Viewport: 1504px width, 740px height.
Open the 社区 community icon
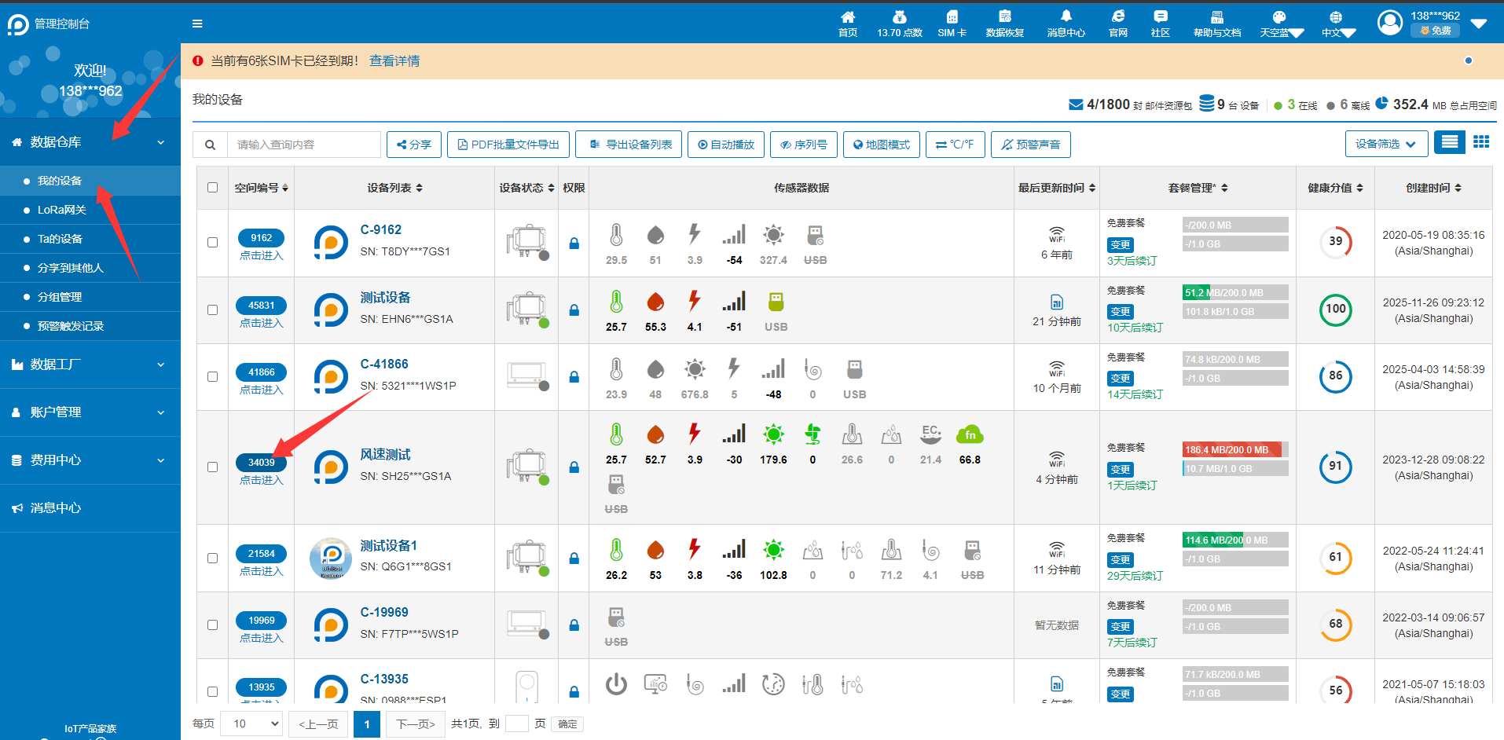[x=1161, y=16]
